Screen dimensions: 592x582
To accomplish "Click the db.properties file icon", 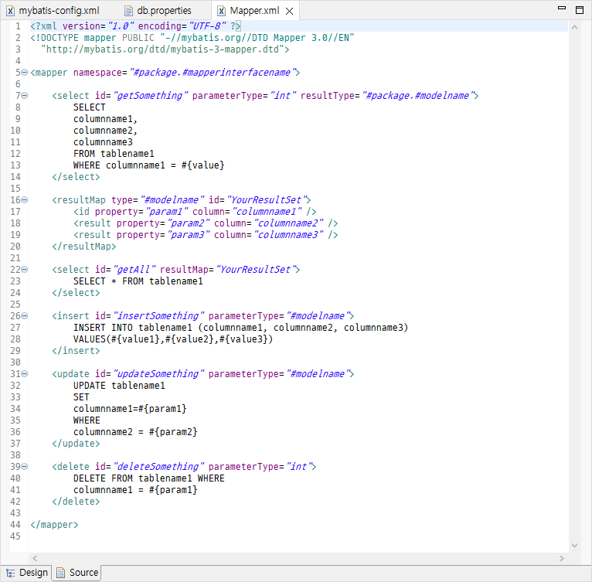I will pos(128,11).
